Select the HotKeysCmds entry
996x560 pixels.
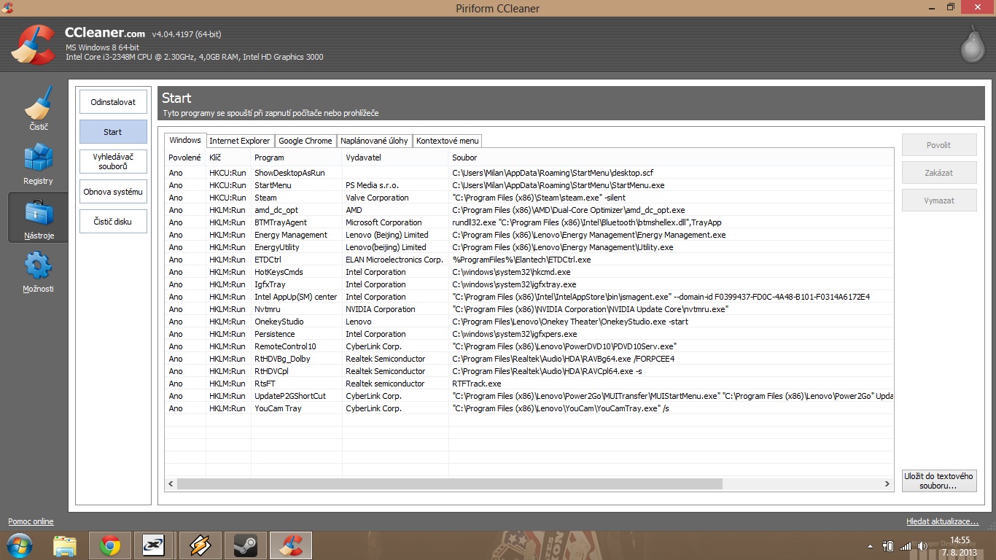529,272
